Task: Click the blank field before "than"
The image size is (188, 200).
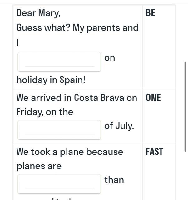Action: point(59,184)
